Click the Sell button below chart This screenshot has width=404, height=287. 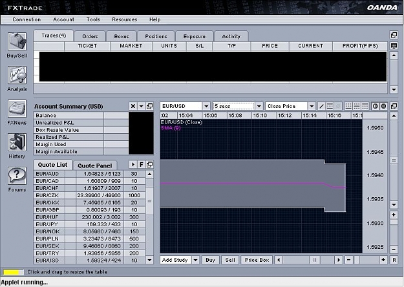(x=230, y=260)
